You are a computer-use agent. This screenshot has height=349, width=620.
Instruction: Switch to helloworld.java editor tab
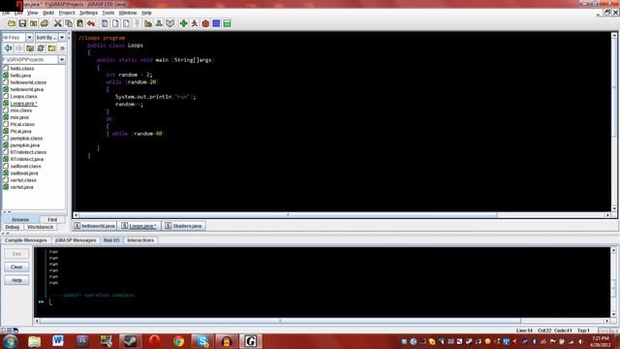(x=95, y=226)
